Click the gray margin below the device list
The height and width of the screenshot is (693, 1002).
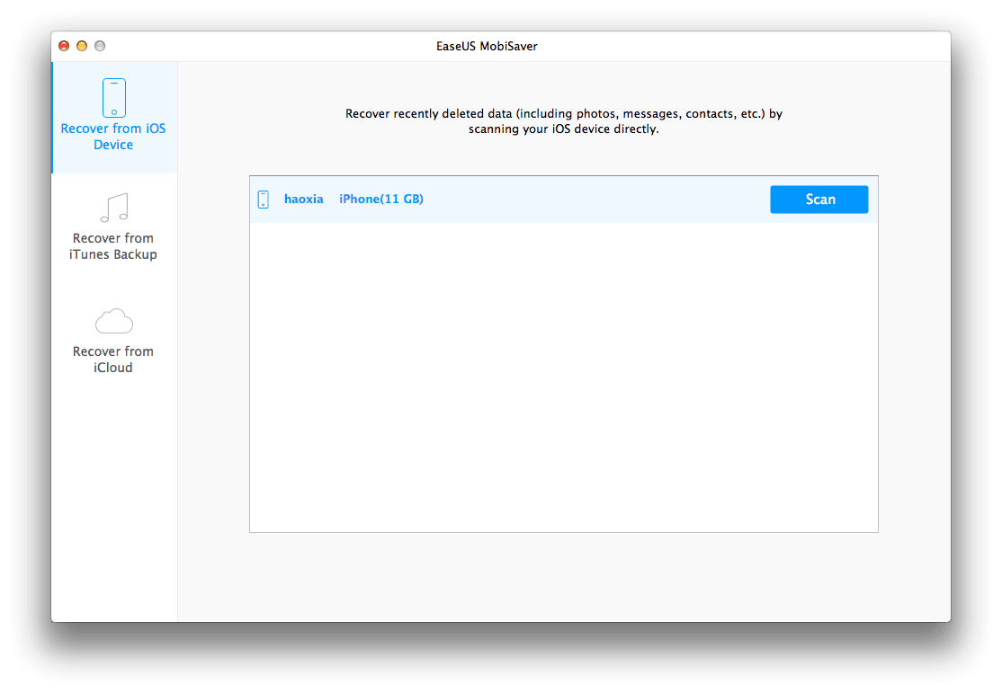point(563,575)
